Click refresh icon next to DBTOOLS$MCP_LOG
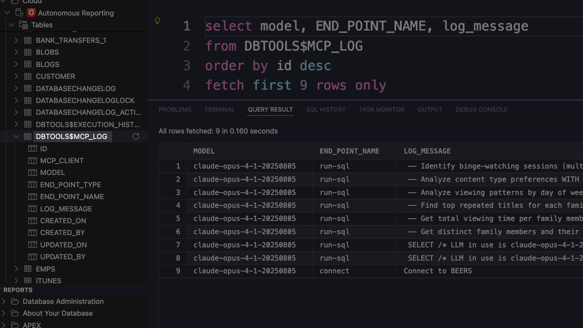Image resolution: width=583 pixels, height=328 pixels. (136, 137)
